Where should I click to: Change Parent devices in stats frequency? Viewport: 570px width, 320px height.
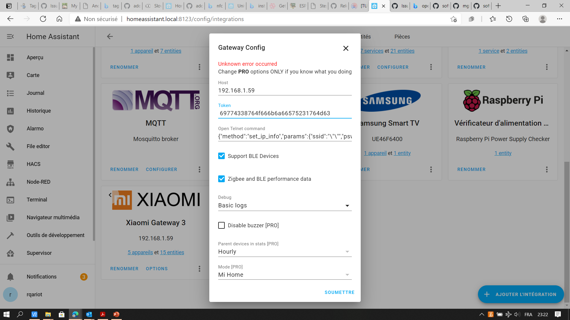coord(347,251)
